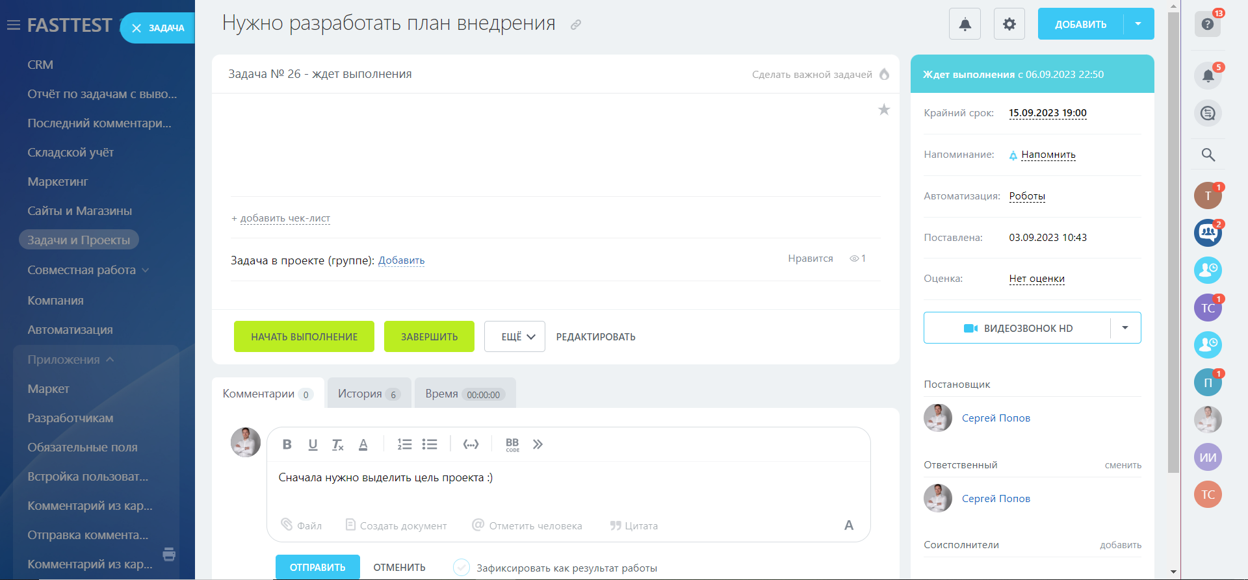Open the Роботы automation link
The width and height of the screenshot is (1248, 580).
point(1027,196)
